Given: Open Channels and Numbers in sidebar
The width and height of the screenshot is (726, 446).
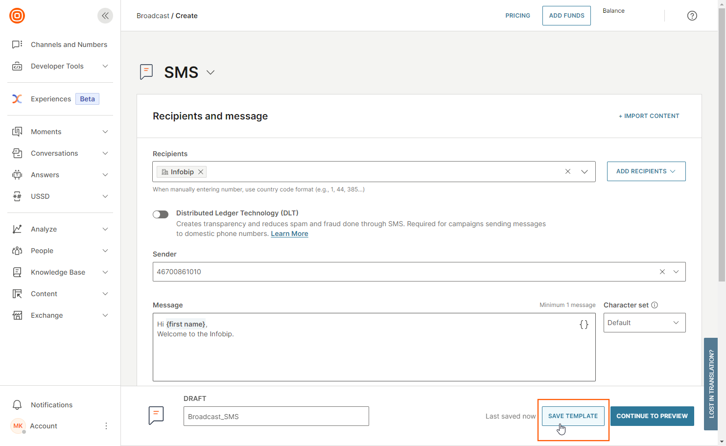Looking at the screenshot, I should click(69, 45).
